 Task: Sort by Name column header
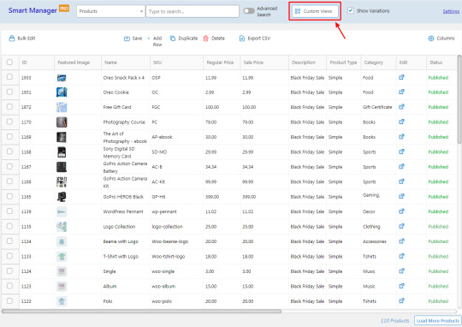(x=126, y=62)
